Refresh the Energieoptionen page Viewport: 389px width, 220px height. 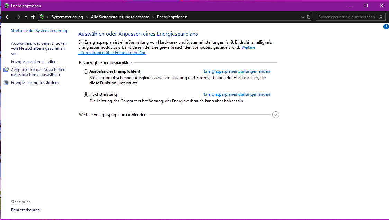click(x=309, y=17)
